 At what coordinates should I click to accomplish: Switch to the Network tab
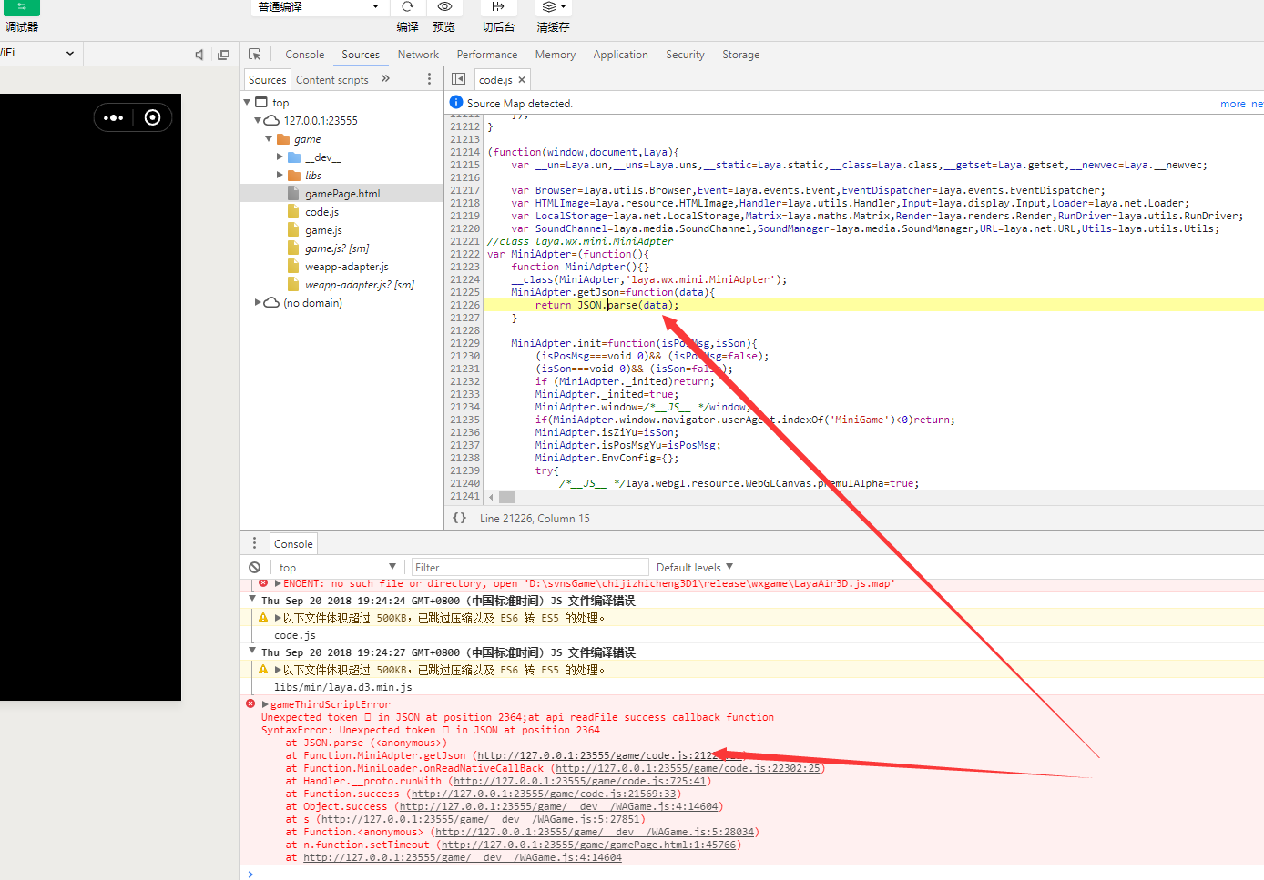coord(418,55)
